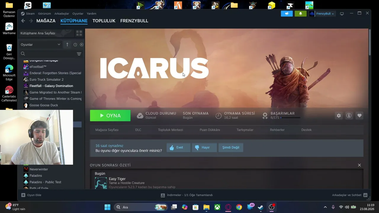Click the achievements gear badge icon
The width and height of the screenshot is (379, 213).
265,116
